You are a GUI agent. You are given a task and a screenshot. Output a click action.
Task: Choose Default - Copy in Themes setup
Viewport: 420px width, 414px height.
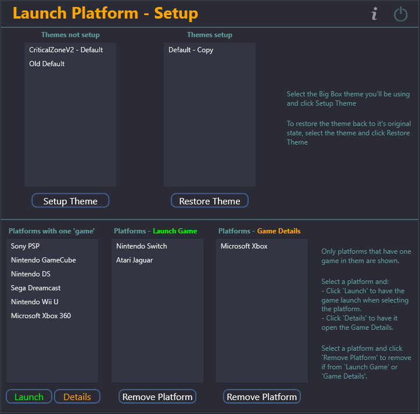tap(191, 50)
